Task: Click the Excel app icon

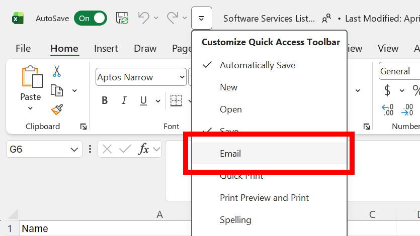Action: pos(18,19)
